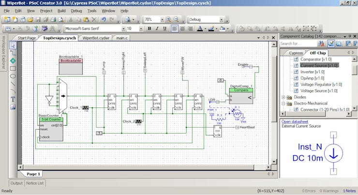Click the font color A swatch
Viewport: 358px width, 195px height.
(x=200, y=29)
